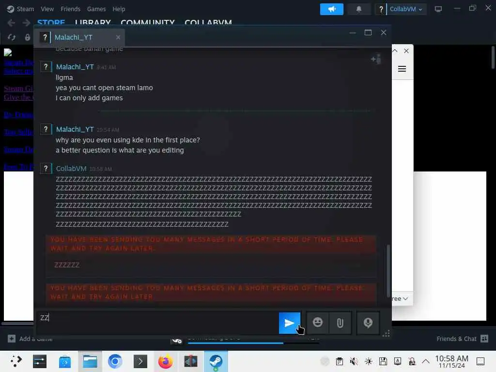Click the chat window resize grip dots
Screen dimensions: 496x372
pyautogui.click(x=386, y=334)
